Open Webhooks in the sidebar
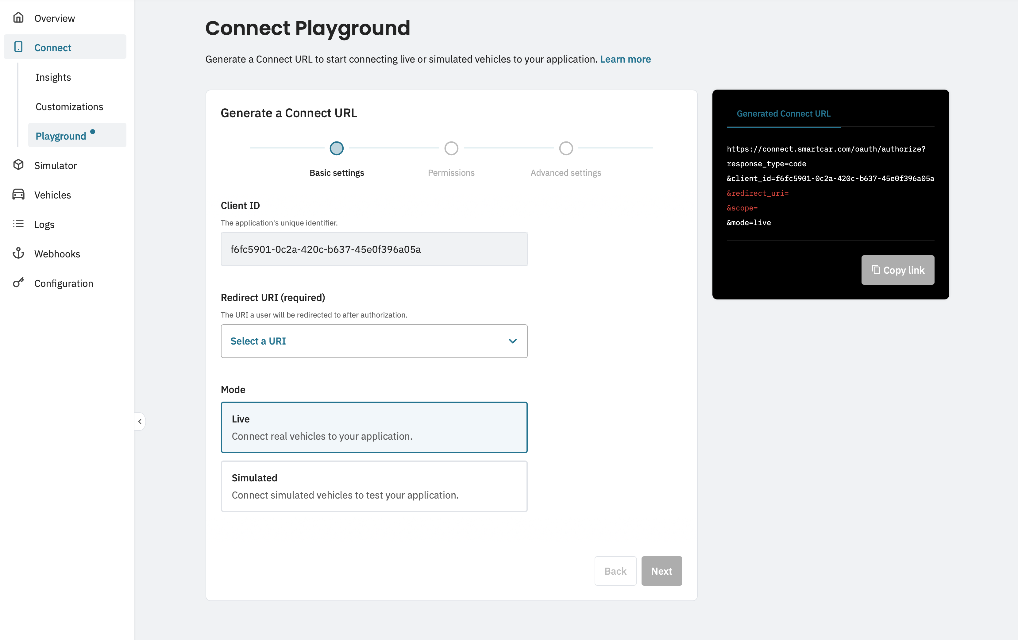Image resolution: width=1018 pixels, height=640 pixels. tap(65, 254)
